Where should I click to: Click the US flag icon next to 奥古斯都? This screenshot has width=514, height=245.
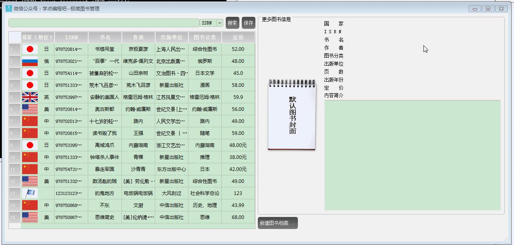pyautogui.click(x=30, y=109)
